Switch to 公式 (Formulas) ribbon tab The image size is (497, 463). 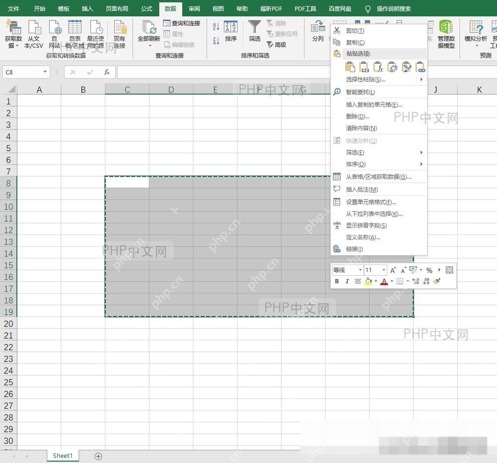[x=147, y=8]
